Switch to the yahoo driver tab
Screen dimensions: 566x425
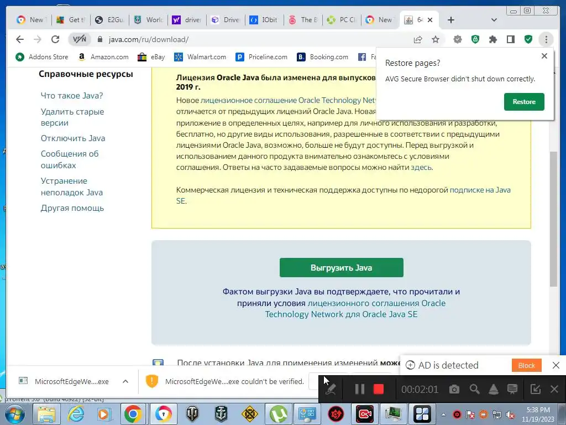pyautogui.click(x=187, y=20)
